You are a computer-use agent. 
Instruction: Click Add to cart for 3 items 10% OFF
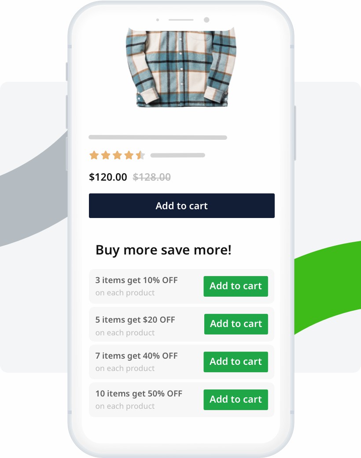pyautogui.click(x=236, y=286)
